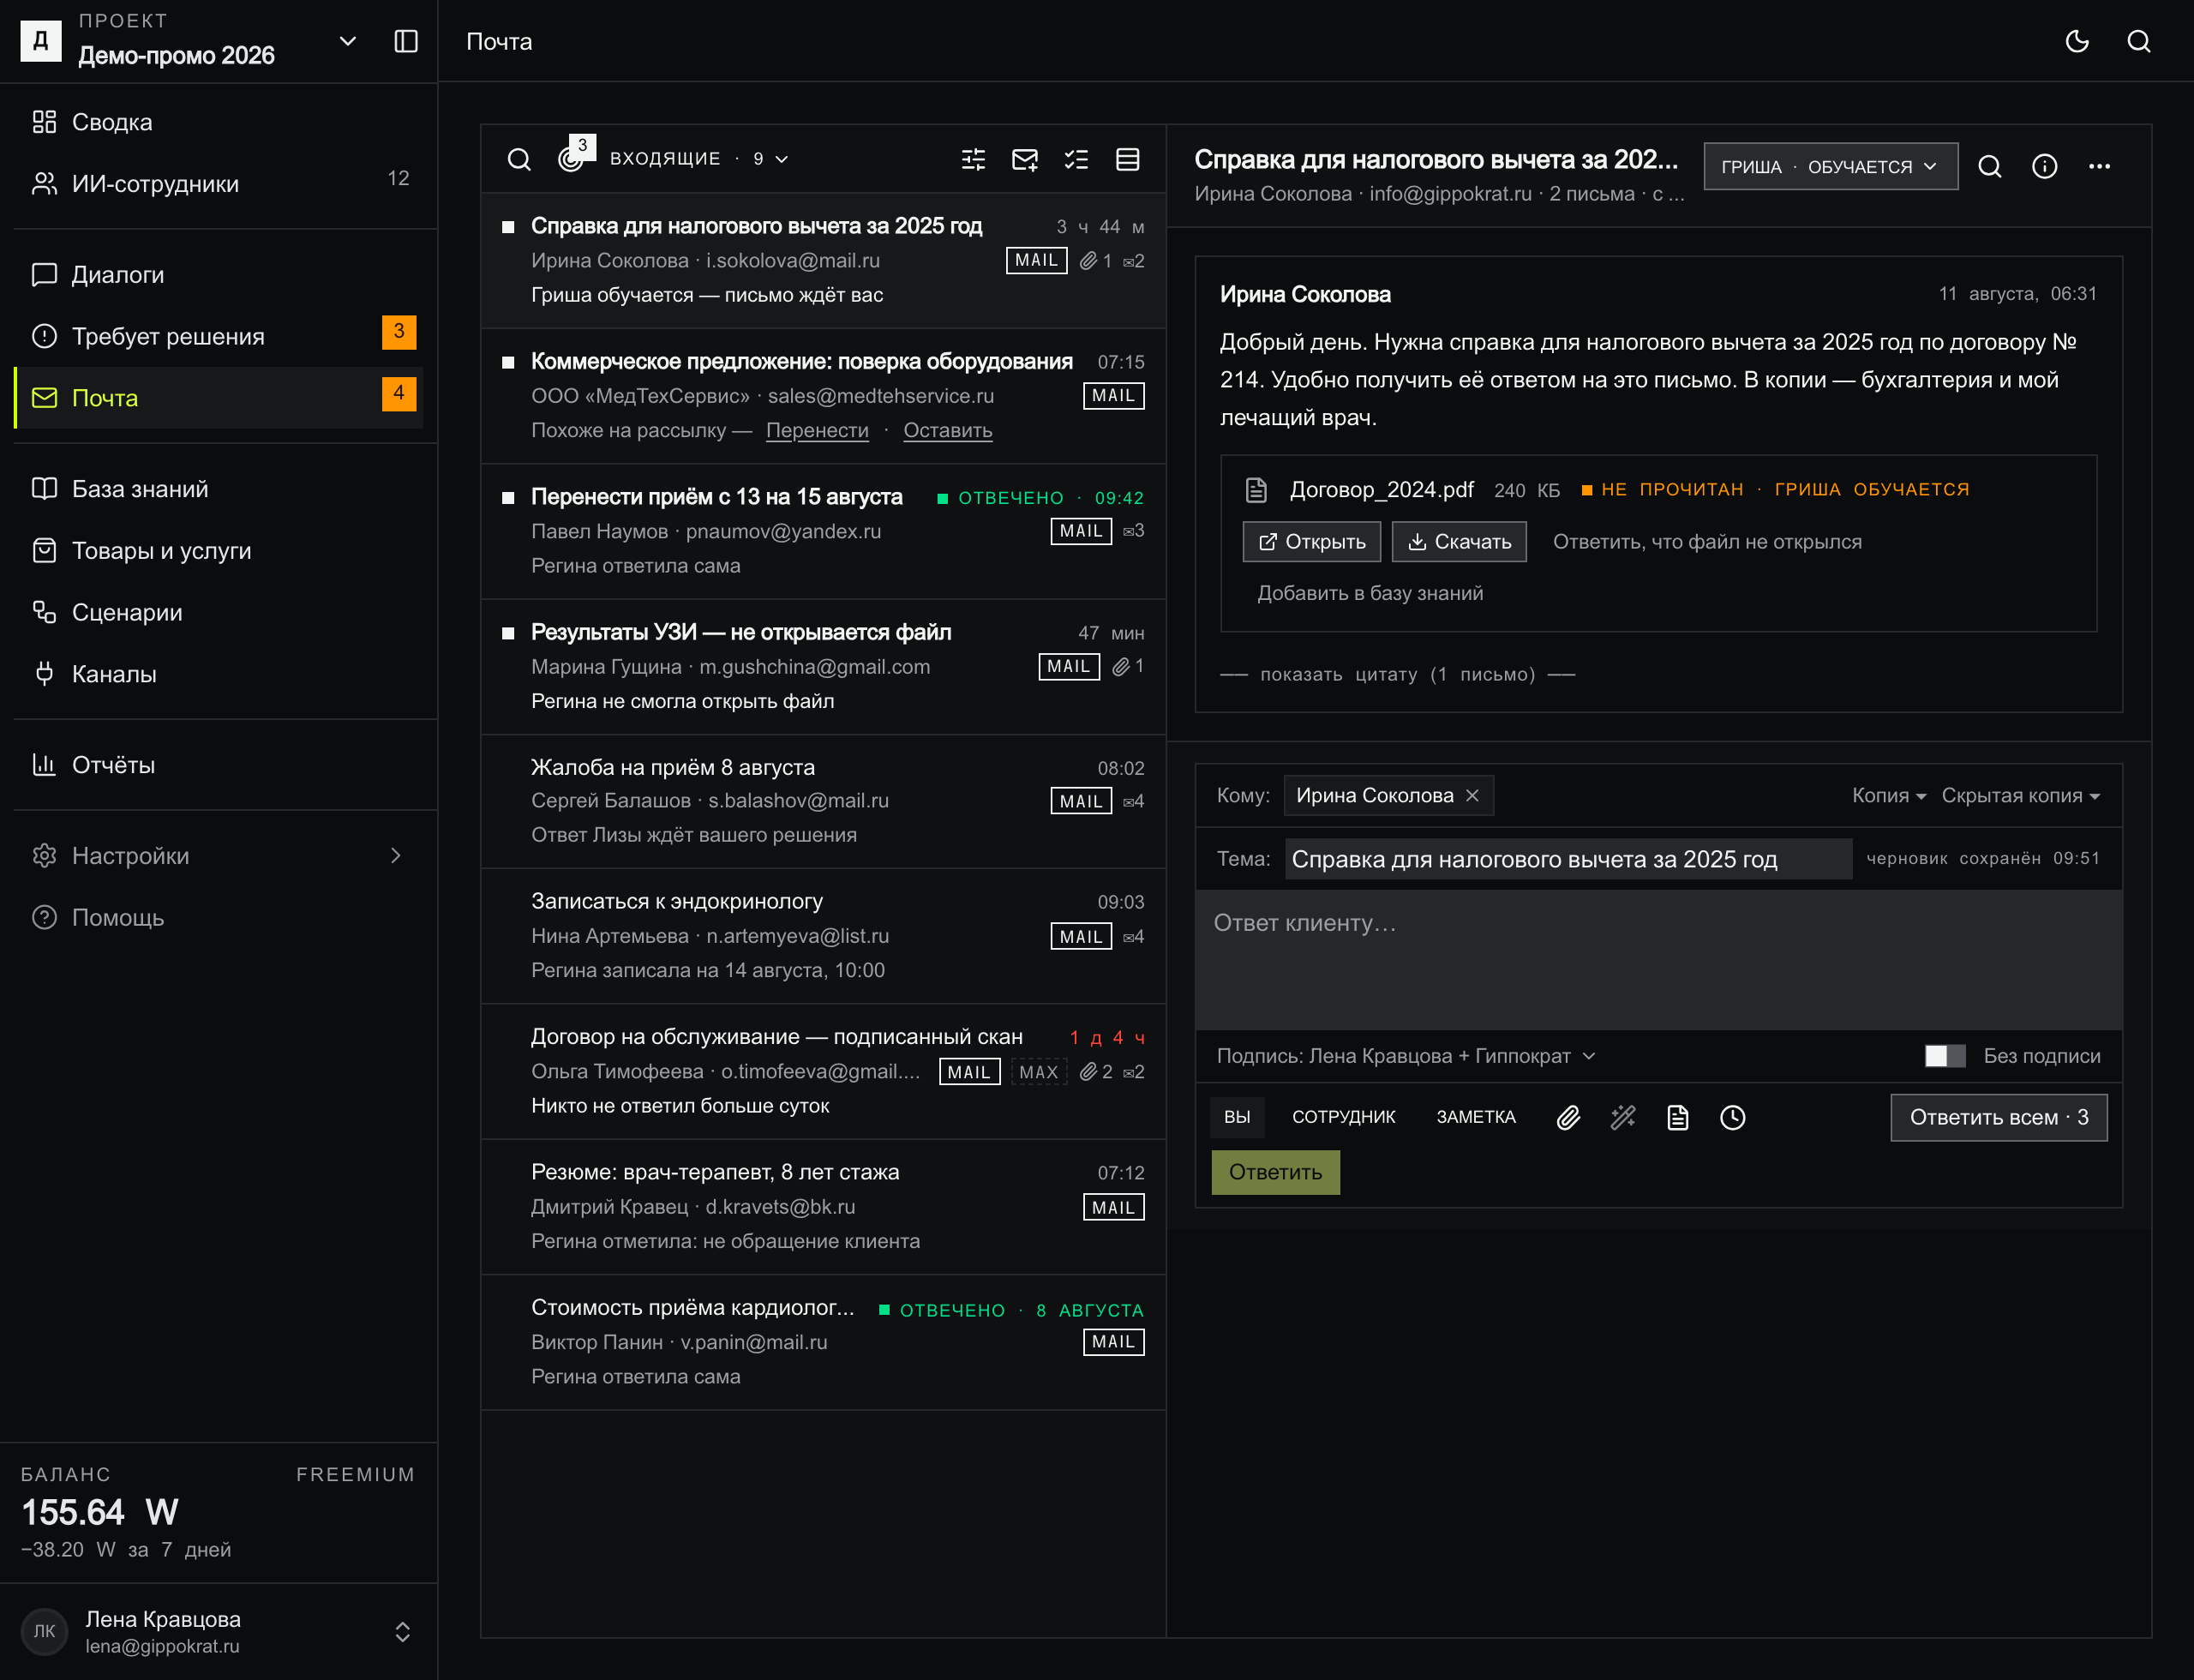This screenshot has height=1680, width=2194.
Task: Toggle the sidebar panel icon
Action: point(405,41)
